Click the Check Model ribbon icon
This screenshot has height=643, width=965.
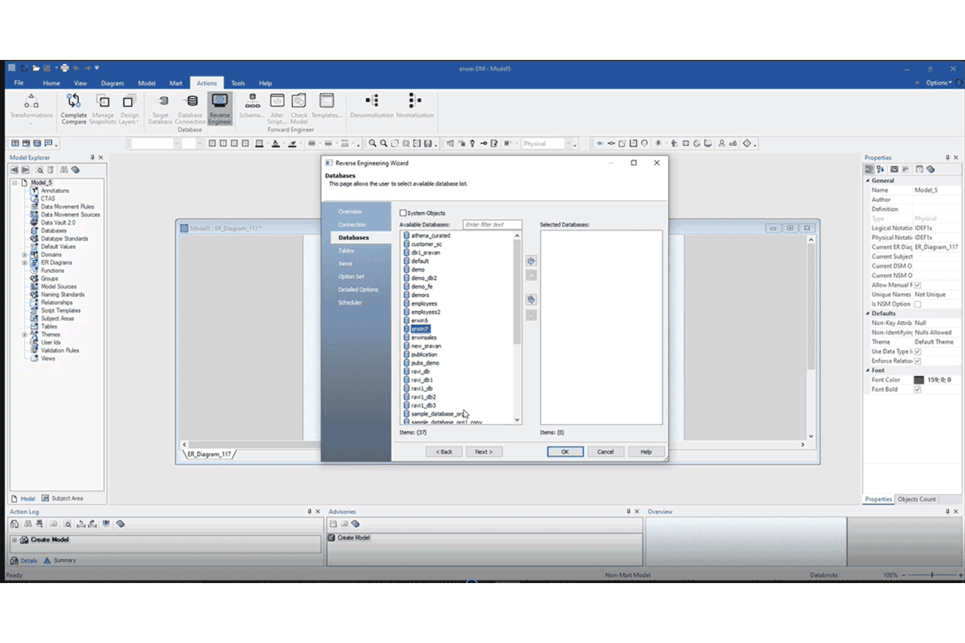point(299,107)
